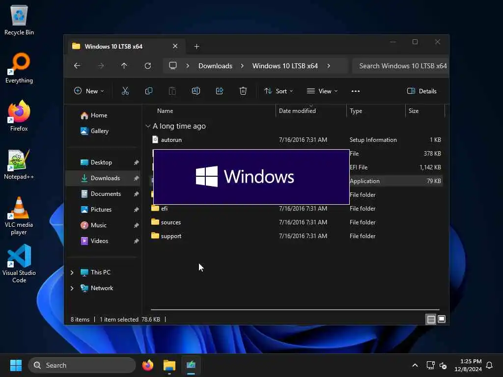This screenshot has width=503, height=377.
Task: Go back with the left arrow
Action: point(77,66)
